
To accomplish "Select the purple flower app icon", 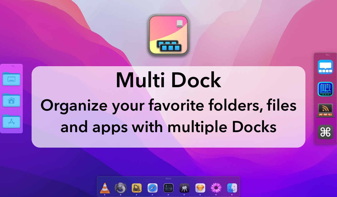I will tap(216, 188).
